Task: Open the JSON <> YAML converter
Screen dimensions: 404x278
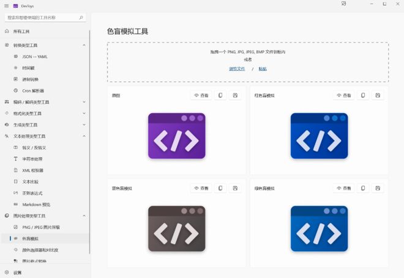Action: pos(45,57)
